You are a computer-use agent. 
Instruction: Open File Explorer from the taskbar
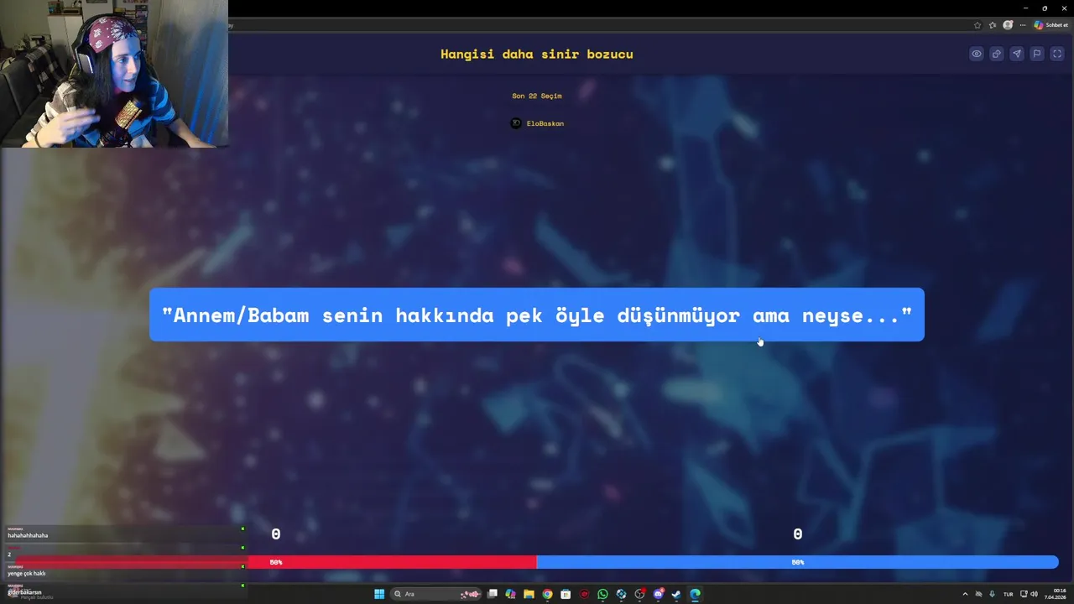(x=529, y=594)
